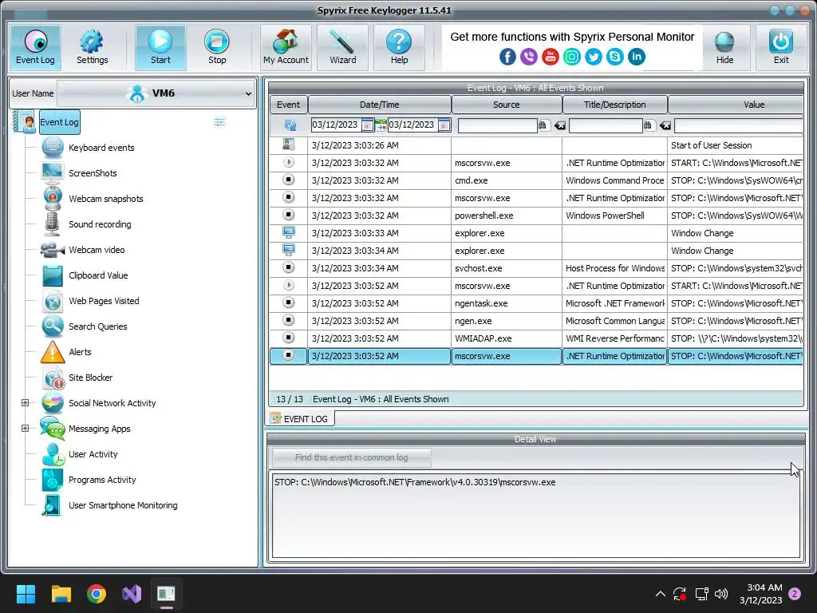The image size is (817, 613).
Task: Open My Account
Action: pos(286,47)
